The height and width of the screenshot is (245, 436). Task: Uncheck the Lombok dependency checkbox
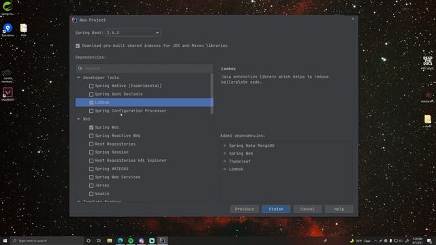pos(91,103)
